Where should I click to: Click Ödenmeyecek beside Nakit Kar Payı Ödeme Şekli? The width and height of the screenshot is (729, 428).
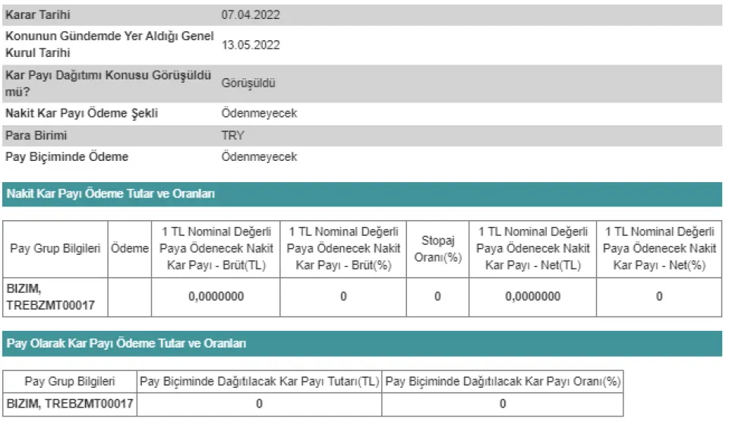[x=259, y=113]
